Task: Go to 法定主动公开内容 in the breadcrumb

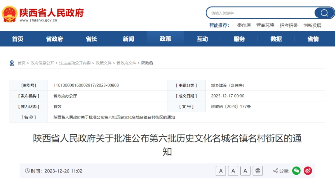Action: pyautogui.click(x=75, y=63)
